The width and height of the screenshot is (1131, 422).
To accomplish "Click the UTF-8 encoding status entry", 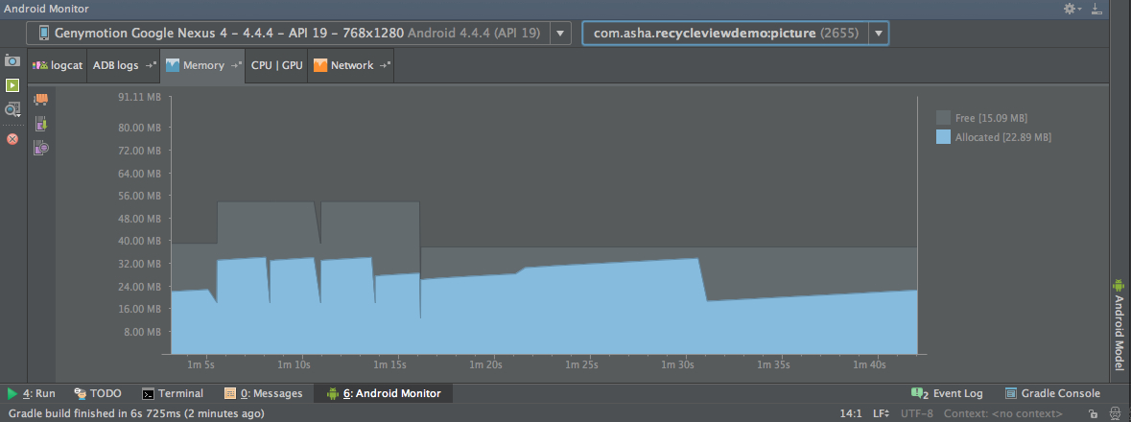I will pos(917,414).
